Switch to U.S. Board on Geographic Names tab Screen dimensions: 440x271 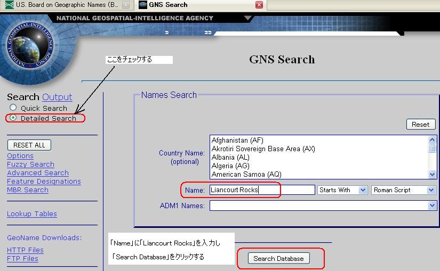[x=67, y=5]
